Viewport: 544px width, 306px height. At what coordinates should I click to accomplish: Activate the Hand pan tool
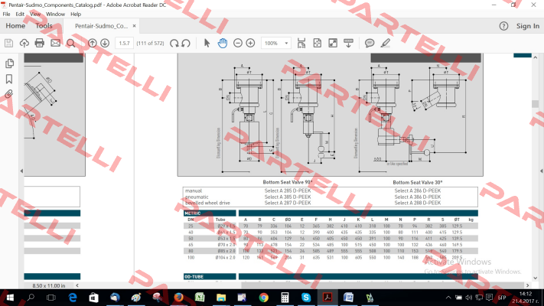coord(223,43)
